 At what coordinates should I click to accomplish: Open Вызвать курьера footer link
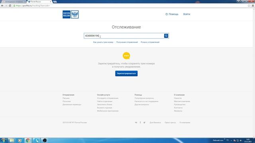click(x=104, y=108)
